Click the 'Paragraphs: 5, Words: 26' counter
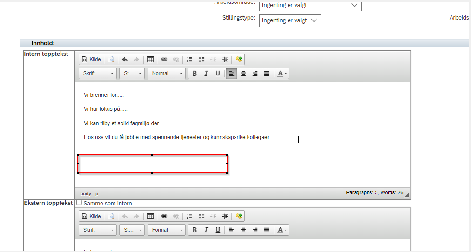Screen dimensions: 471x252 (374, 192)
